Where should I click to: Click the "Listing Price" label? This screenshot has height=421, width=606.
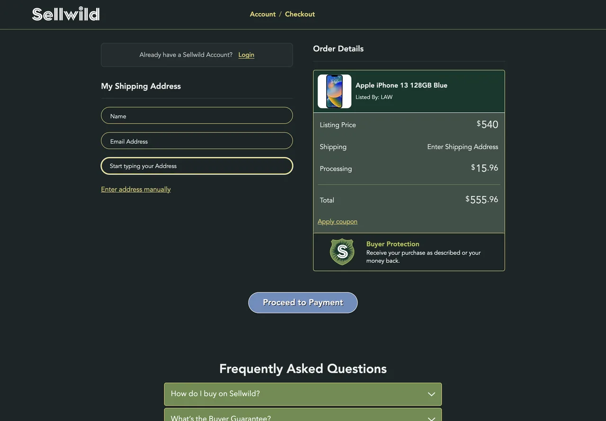[338, 125]
